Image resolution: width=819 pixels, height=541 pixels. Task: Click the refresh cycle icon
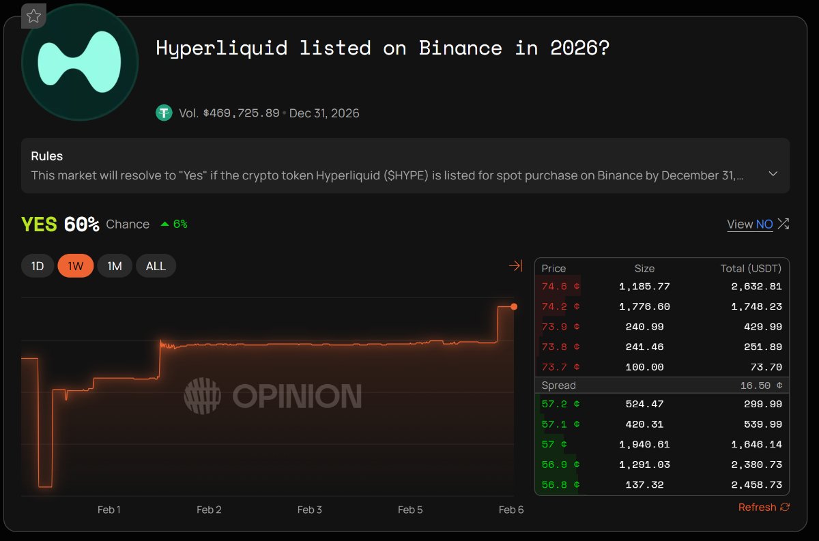(785, 507)
